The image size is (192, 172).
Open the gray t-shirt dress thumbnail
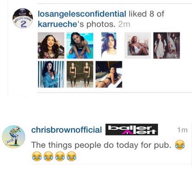coord(167,46)
